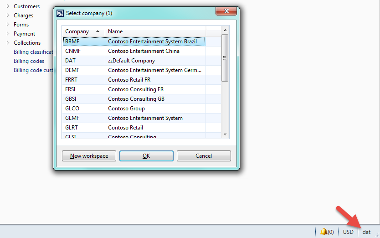380x238 pixels.
Task: Open the Collections menu entry
Action: pos(27,43)
